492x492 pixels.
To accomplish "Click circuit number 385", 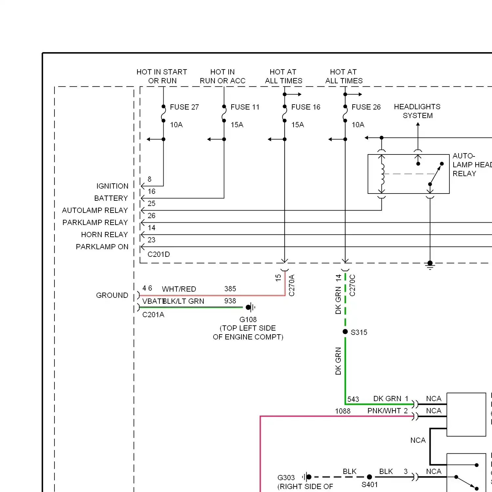I will click(230, 289).
